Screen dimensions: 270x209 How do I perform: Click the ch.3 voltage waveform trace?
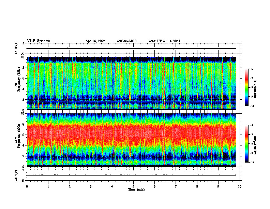[x=132, y=175]
